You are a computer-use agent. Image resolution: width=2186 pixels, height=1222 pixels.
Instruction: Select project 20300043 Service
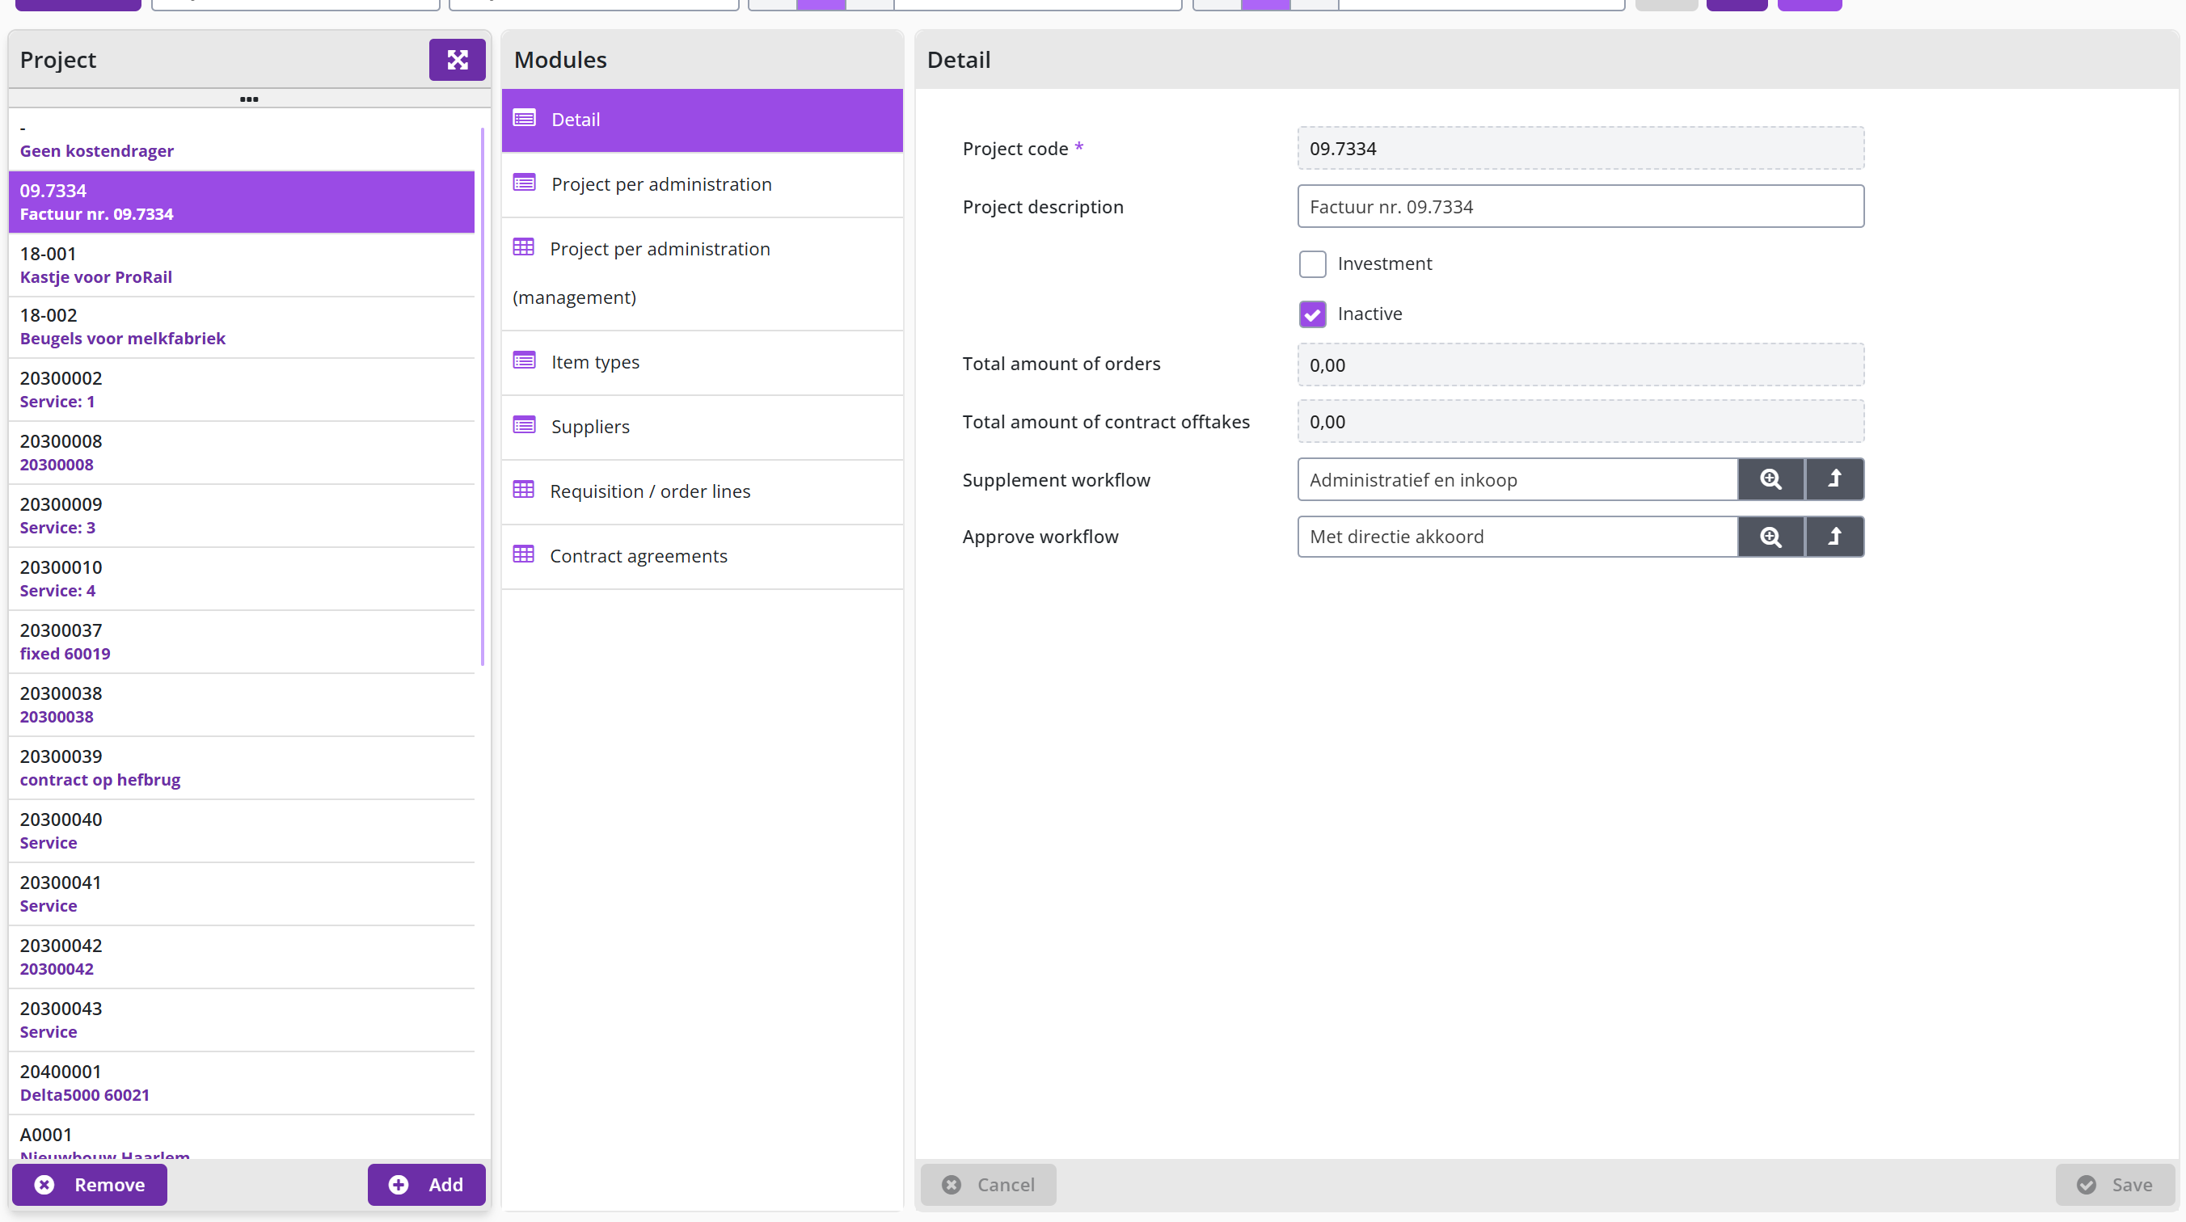pos(241,1020)
